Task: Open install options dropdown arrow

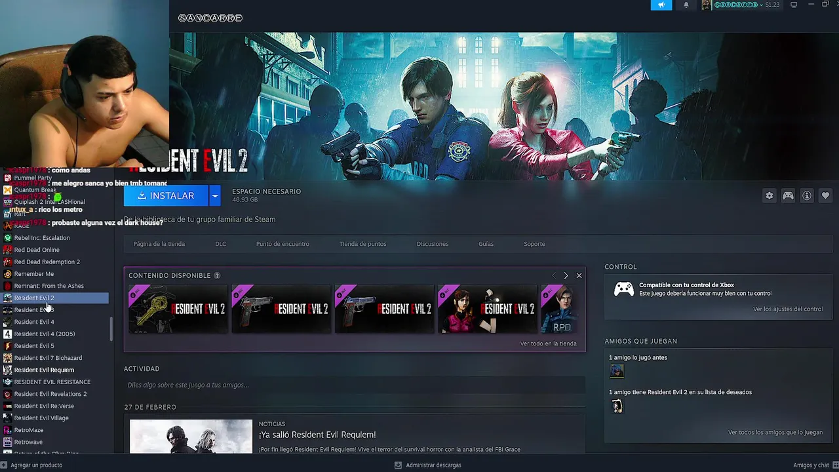Action: (214, 195)
